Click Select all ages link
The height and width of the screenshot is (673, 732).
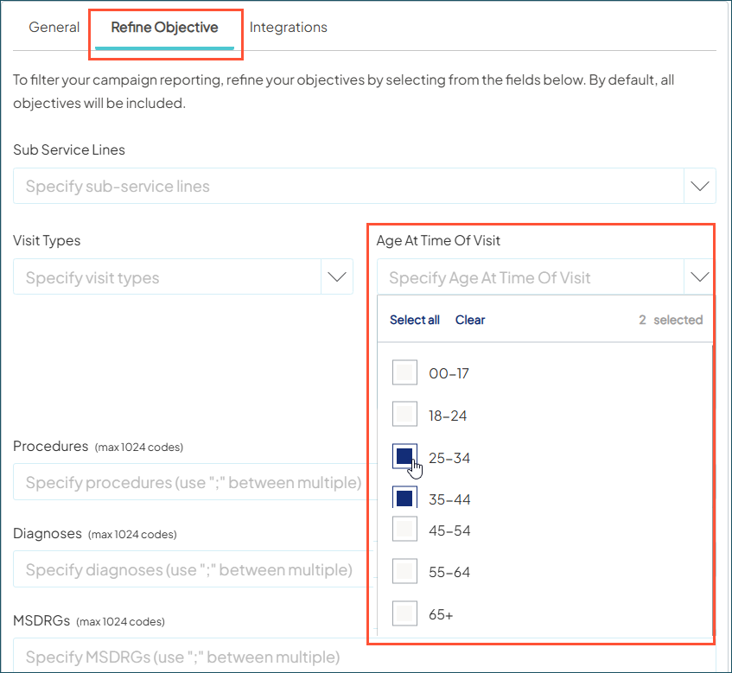click(x=414, y=320)
